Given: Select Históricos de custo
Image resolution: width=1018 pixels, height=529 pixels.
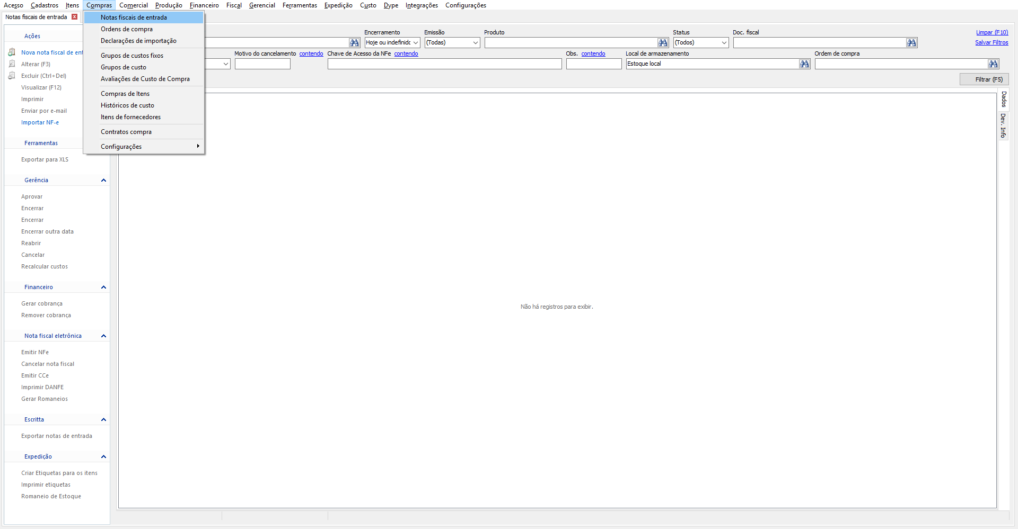Looking at the screenshot, I should [x=144, y=105].
